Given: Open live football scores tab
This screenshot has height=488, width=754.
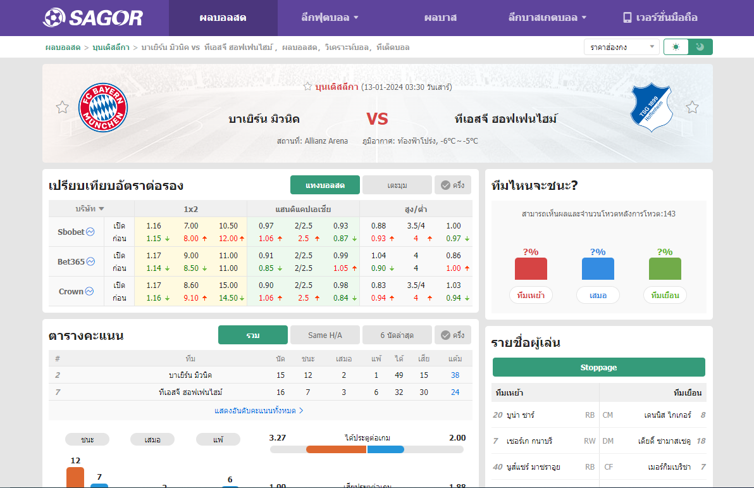Looking at the screenshot, I should (x=223, y=18).
